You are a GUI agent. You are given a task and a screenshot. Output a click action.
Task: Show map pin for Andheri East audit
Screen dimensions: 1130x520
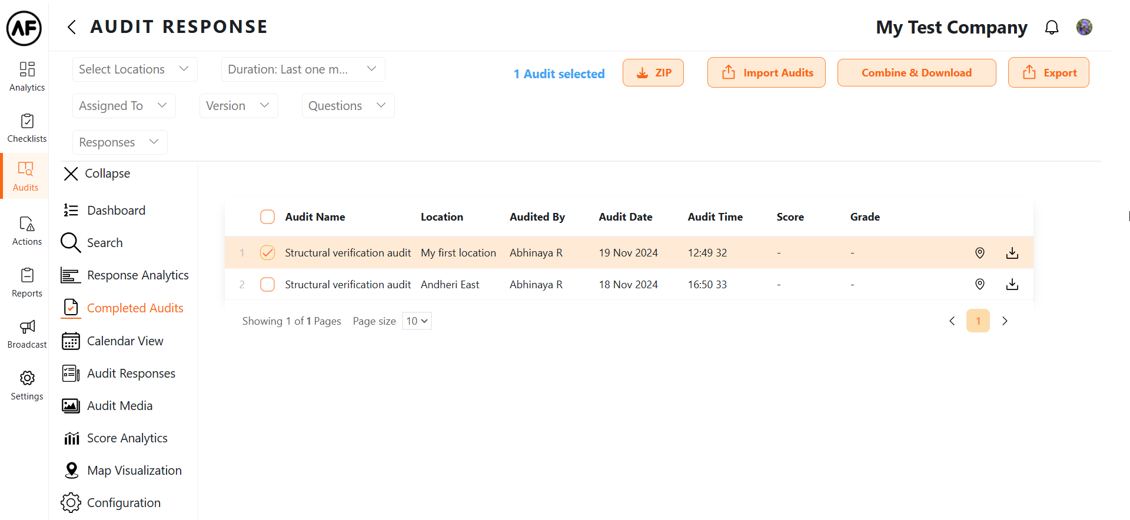pos(979,285)
